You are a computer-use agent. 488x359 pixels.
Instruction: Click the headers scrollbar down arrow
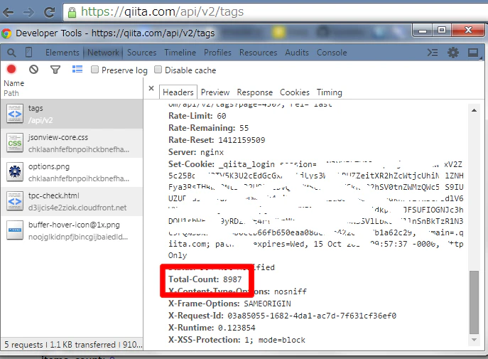pos(474,340)
